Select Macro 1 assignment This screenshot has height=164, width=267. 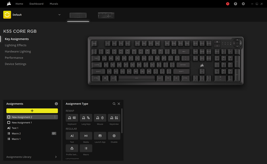point(32,139)
